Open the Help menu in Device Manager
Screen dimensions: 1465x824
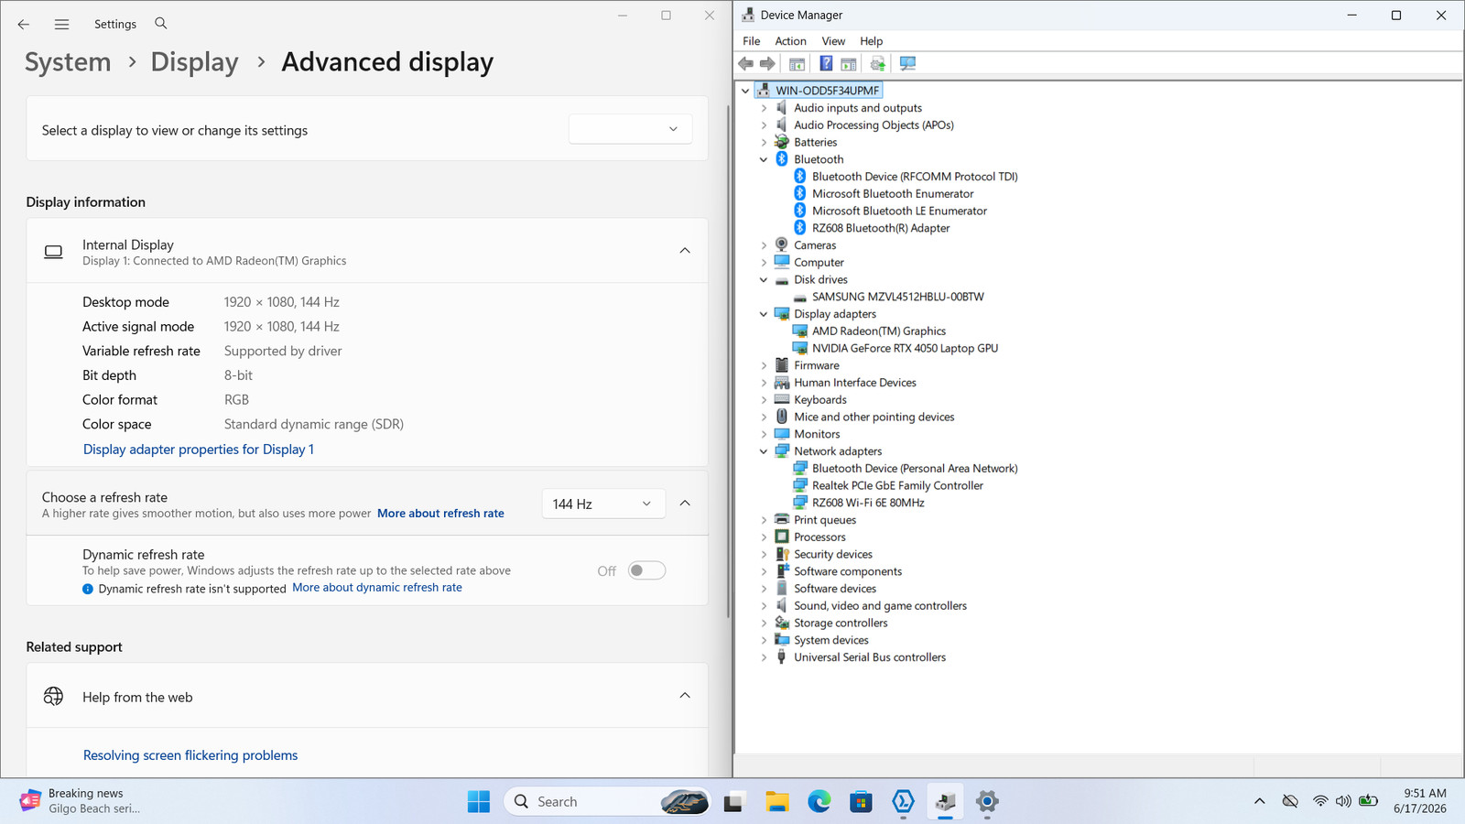coord(871,41)
